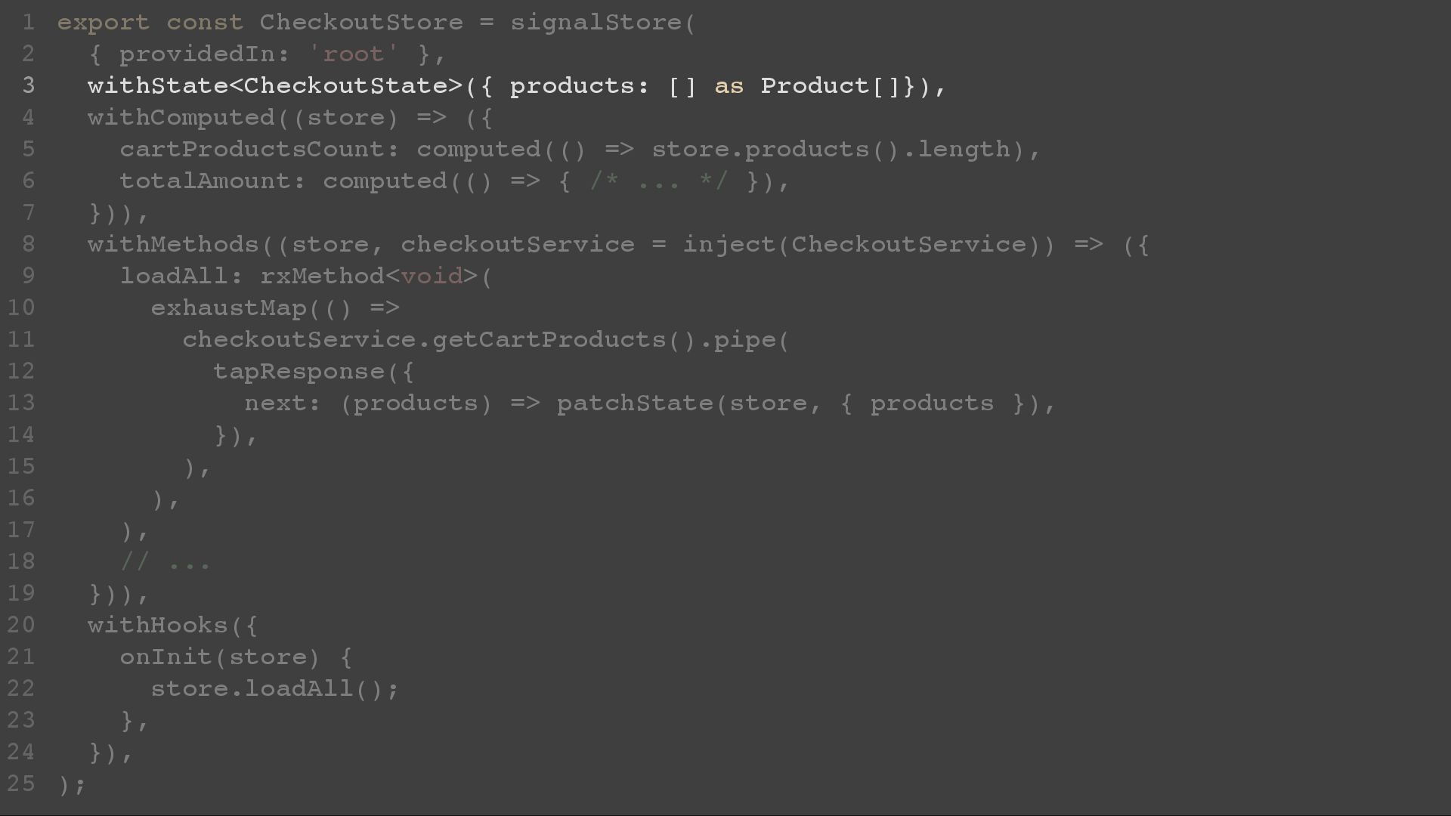Click line number 3 in the gutter
1451x816 pixels.
[29, 85]
